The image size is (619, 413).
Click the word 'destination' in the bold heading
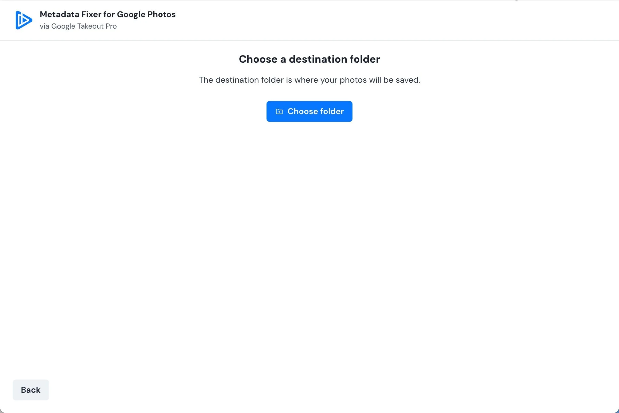(318, 59)
